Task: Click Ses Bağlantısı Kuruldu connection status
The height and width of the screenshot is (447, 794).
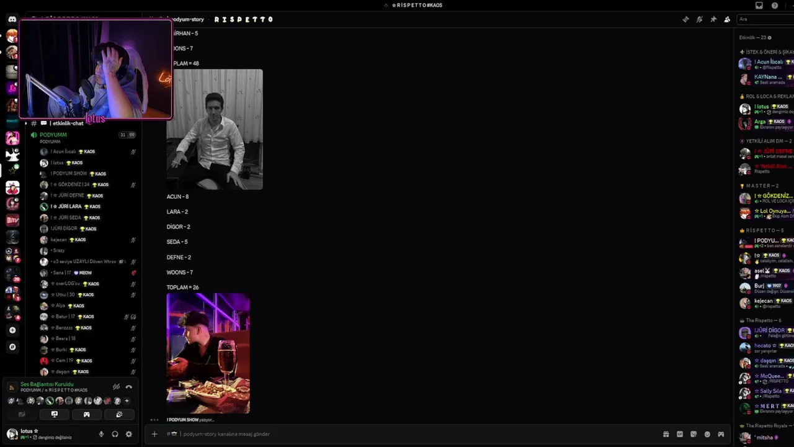Action: [47, 384]
